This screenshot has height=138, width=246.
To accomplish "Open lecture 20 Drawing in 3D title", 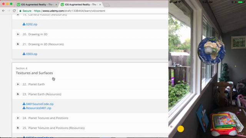I will (x=38, y=34).
